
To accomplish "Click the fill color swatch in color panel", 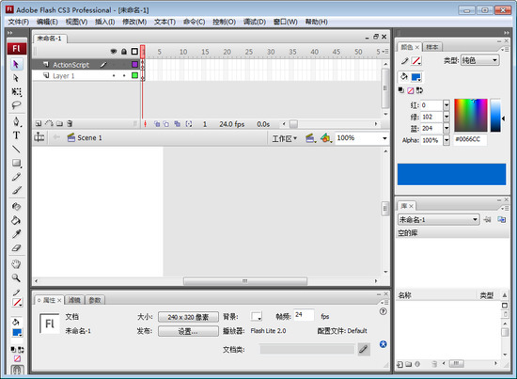I will (x=416, y=77).
